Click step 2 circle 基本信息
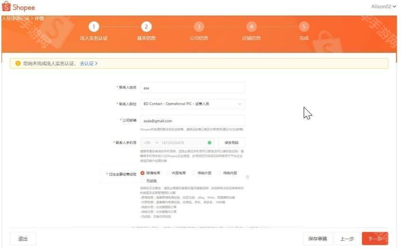The height and width of the screenshot is (251, 401). [146, 26]
